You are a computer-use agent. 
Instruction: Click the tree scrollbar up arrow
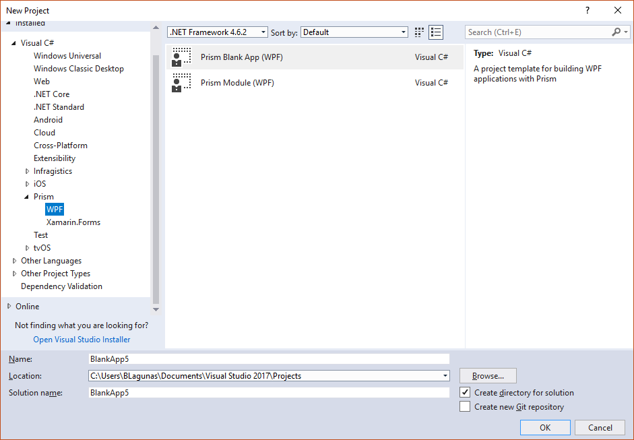click(156, 28)
